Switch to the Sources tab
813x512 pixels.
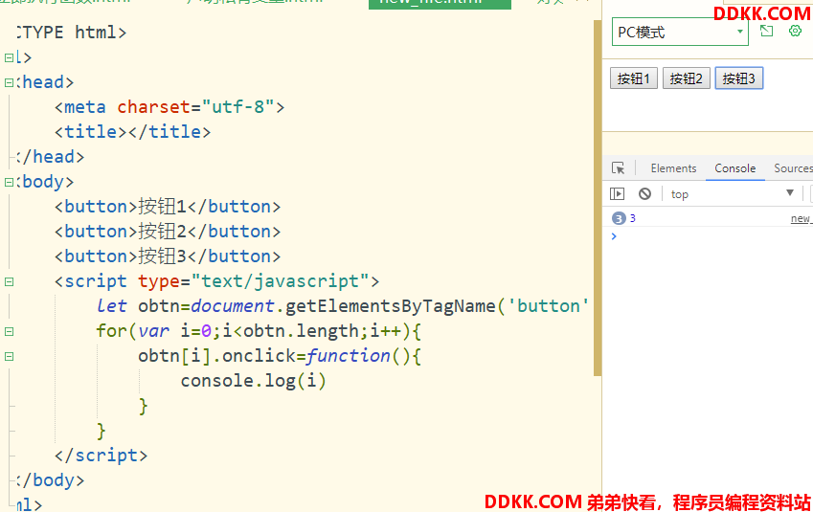coord(792,168)
